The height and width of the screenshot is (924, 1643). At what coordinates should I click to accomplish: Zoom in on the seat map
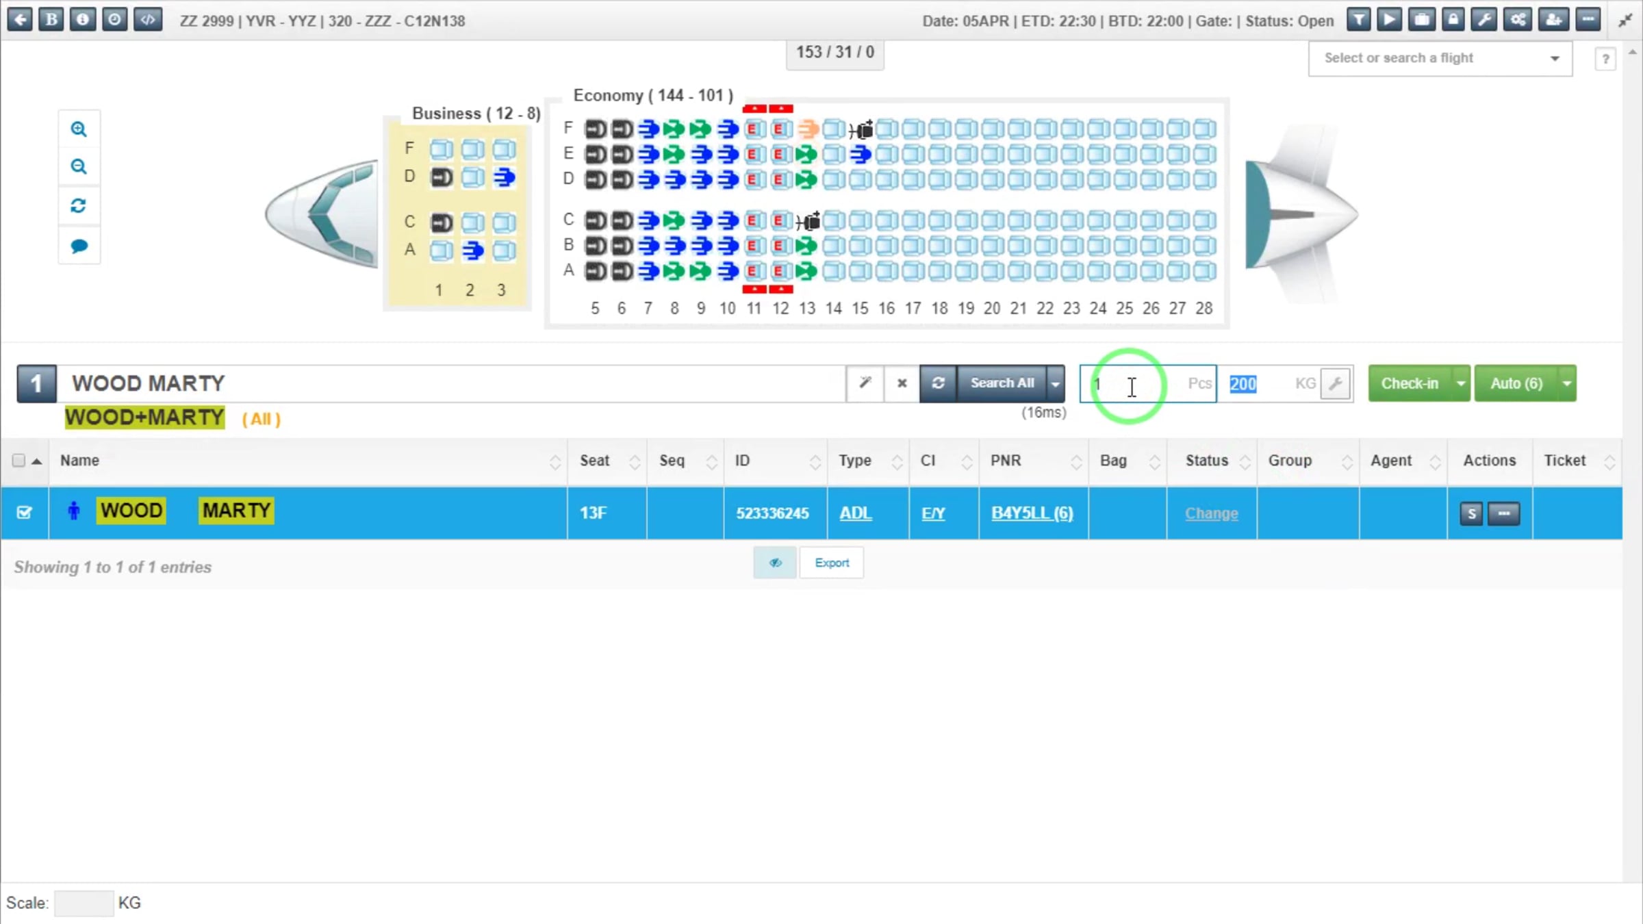click(79, 129)
